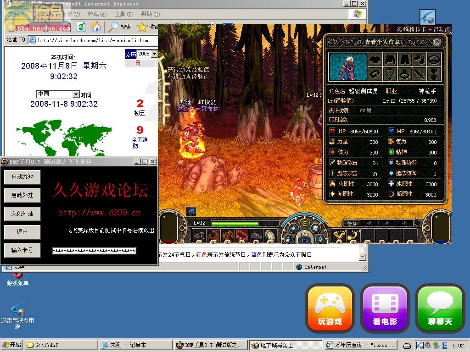The image size is (470, 352).
Task: Open the 收藏(A) menu in IE
Action: [97, 14]
